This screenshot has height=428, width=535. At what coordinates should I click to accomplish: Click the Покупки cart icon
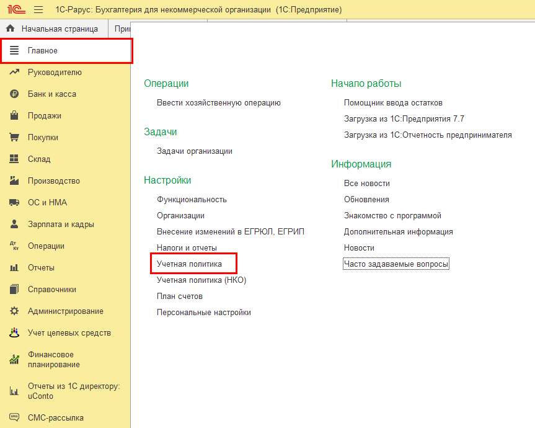pos(14,138)
